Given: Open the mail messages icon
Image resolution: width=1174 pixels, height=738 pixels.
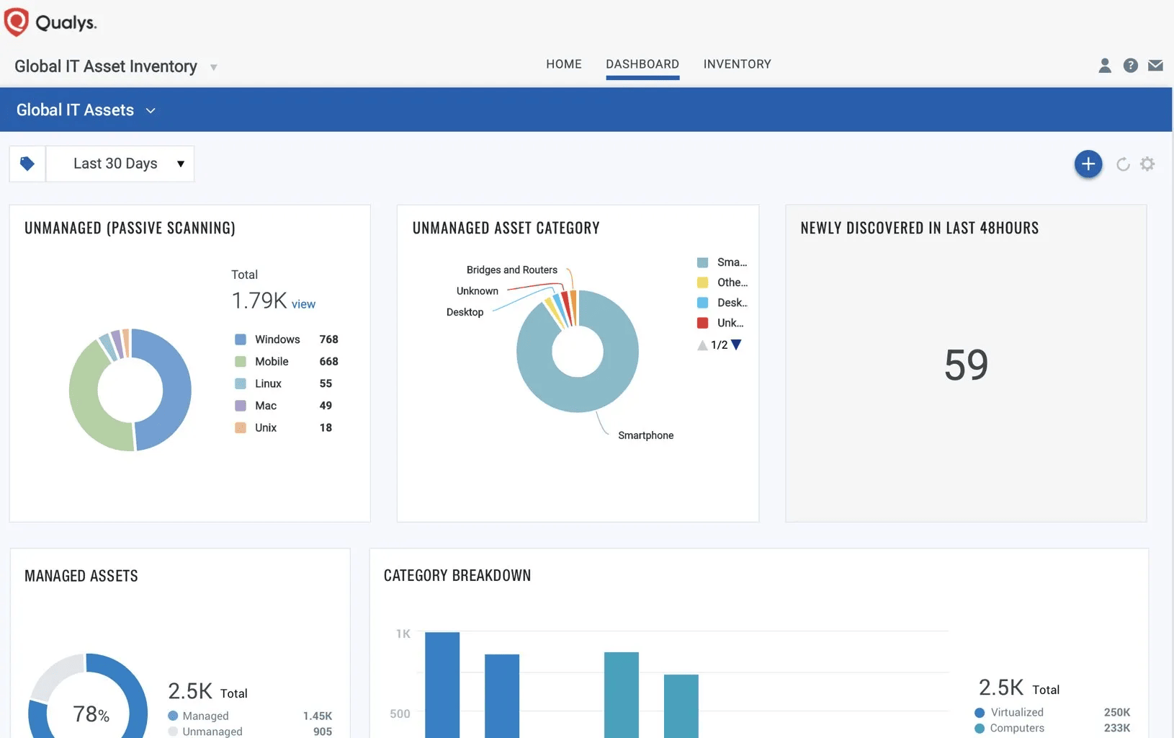Looking at the screenshot, I should [x=1155, y=66].
